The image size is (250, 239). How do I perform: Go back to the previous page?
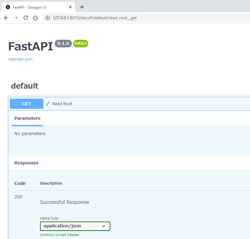coord(6,18)
